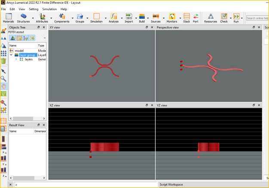Select the edit object pencil tool
The height and width of the screenshot is (188, 269).
click(3, 31)
